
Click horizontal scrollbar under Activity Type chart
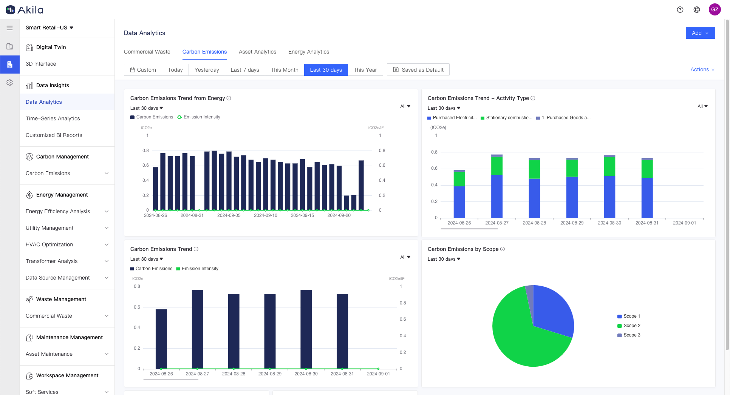pyautogui.click(x=469, y=229)
